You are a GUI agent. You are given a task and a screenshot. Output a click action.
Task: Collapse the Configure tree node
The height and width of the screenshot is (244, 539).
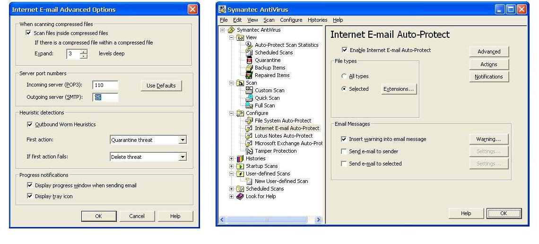231,113
